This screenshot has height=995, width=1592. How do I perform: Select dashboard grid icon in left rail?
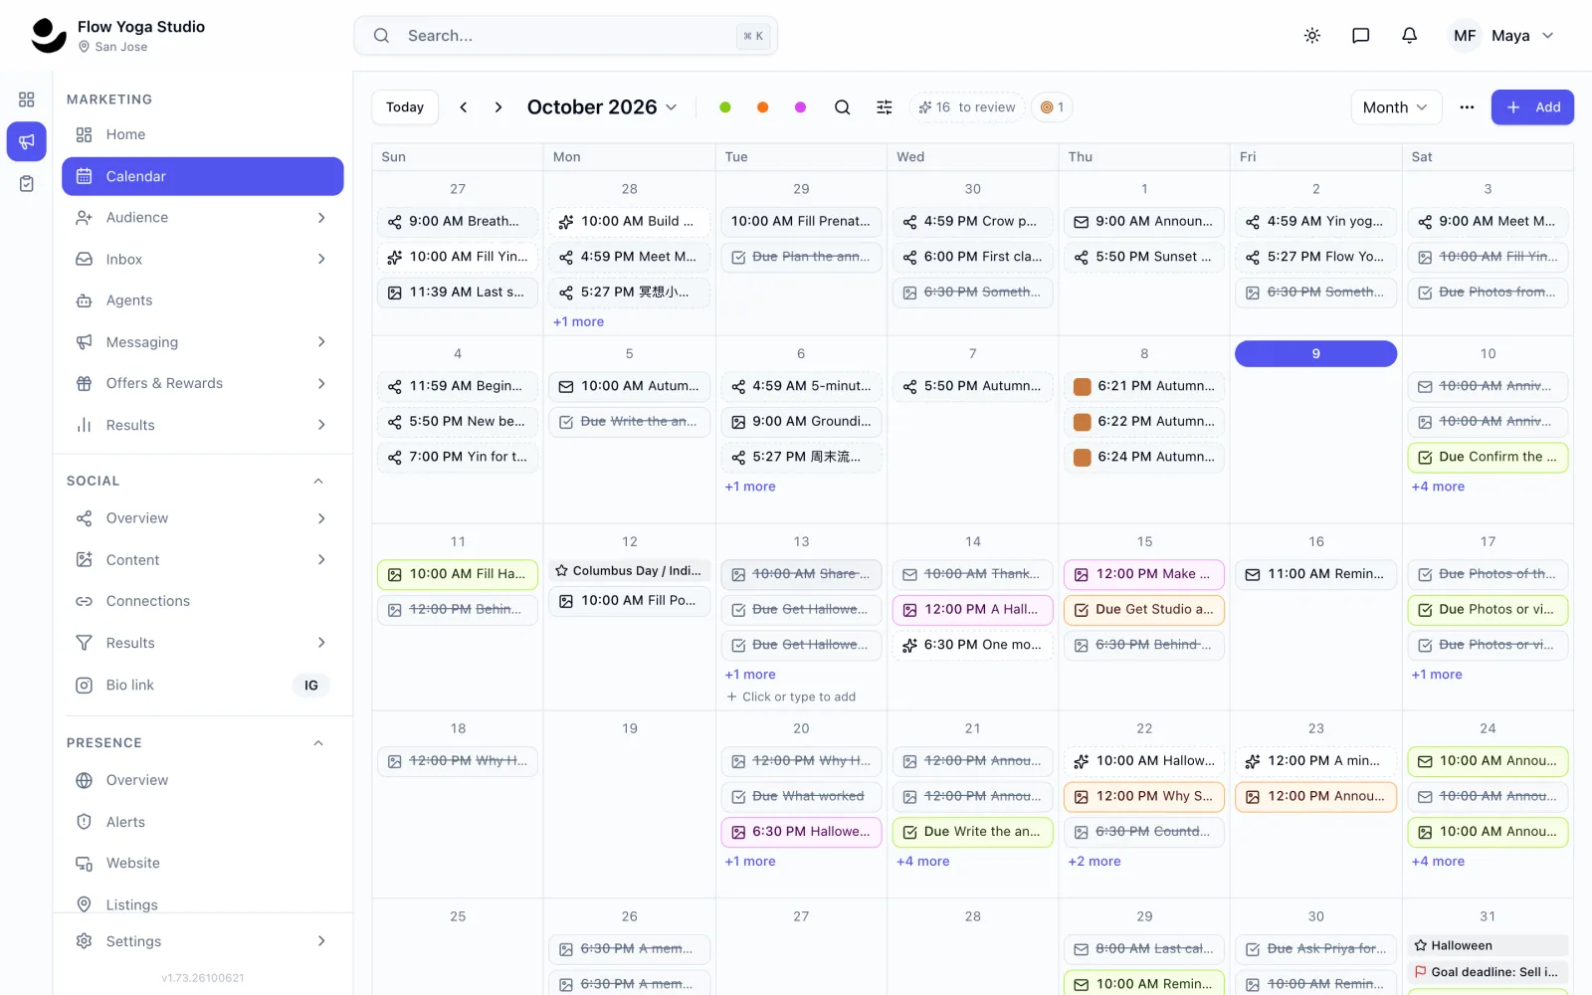click(x=27, y=99)
